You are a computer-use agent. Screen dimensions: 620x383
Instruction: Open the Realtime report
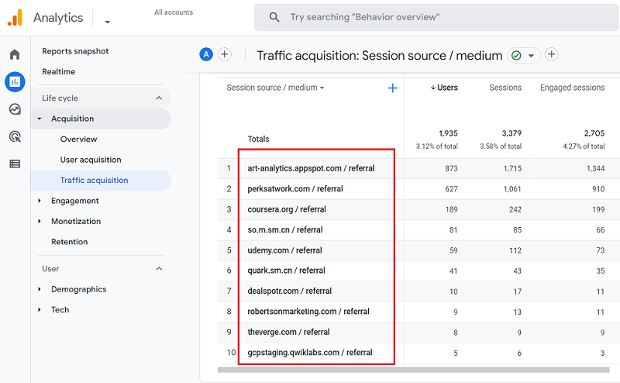59,71
